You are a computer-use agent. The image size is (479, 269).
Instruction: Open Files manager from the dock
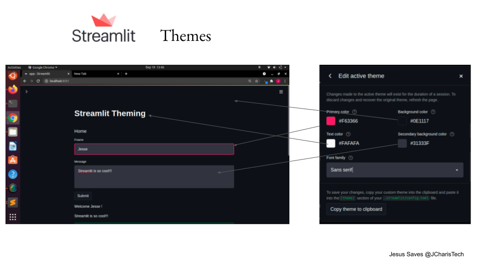tap(13, 132)
